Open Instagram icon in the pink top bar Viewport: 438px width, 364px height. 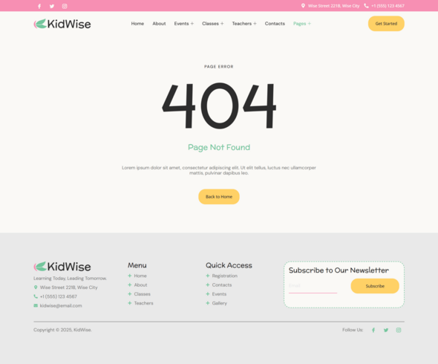click(65, 6)
